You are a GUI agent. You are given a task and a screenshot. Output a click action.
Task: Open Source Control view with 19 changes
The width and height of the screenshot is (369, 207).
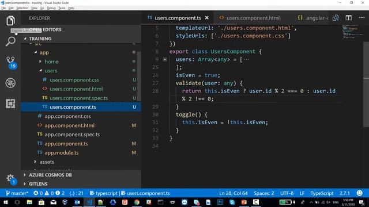11,63
